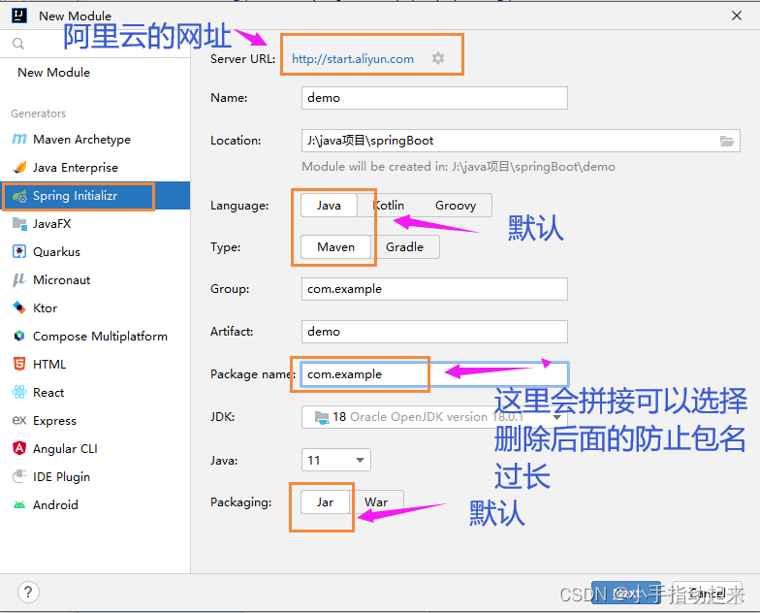This screenshot has width=760, height=613.
Task: Select Java Enterprise generator
Action: (x=95, y=167)
